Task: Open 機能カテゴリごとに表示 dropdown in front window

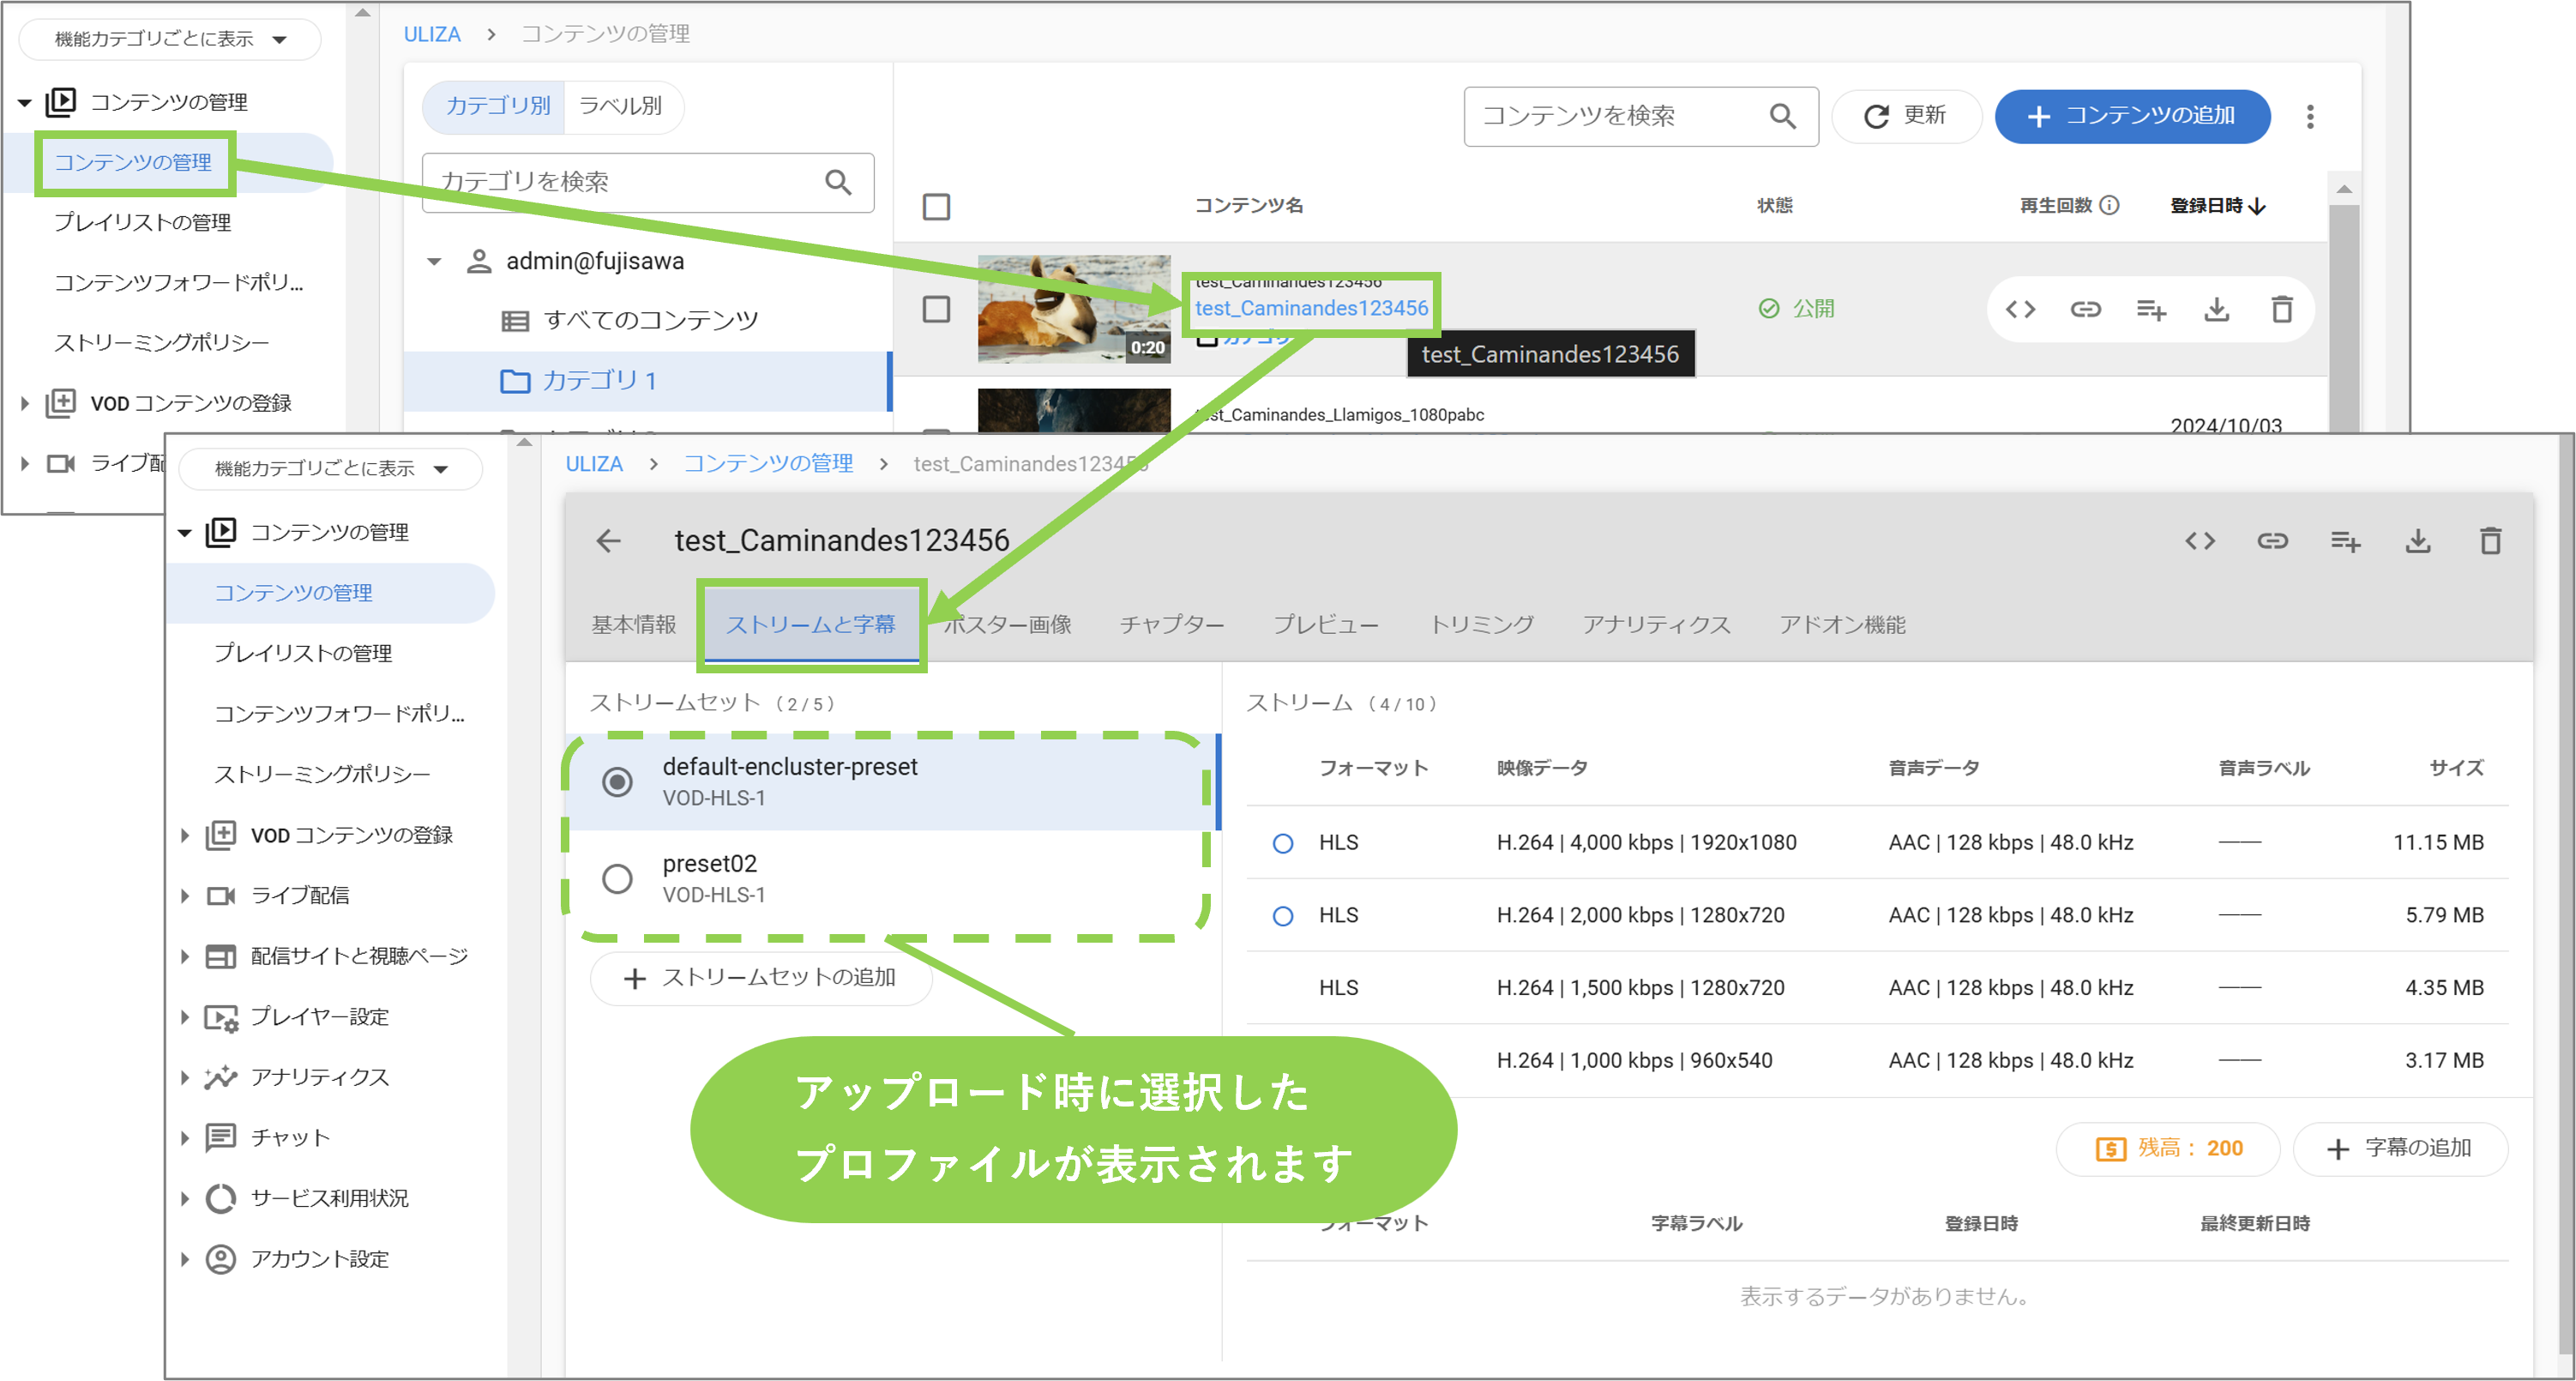Action: click(x=330, y=469)
